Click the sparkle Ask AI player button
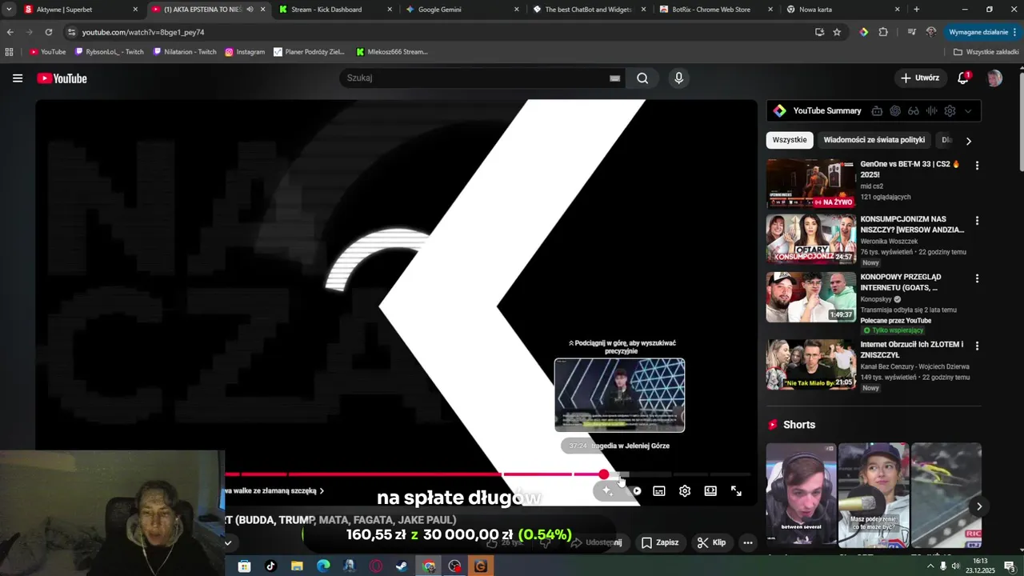This screenshot has width=1024, height=576. (608, 491)
